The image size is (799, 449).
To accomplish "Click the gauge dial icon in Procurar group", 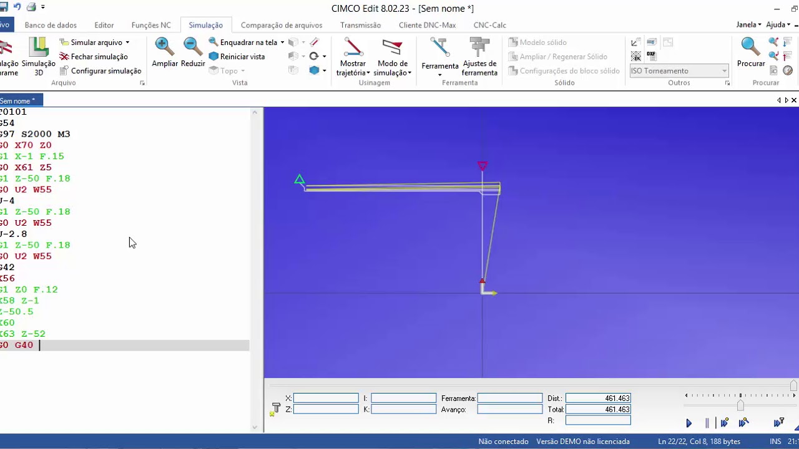I will [788, 70].
